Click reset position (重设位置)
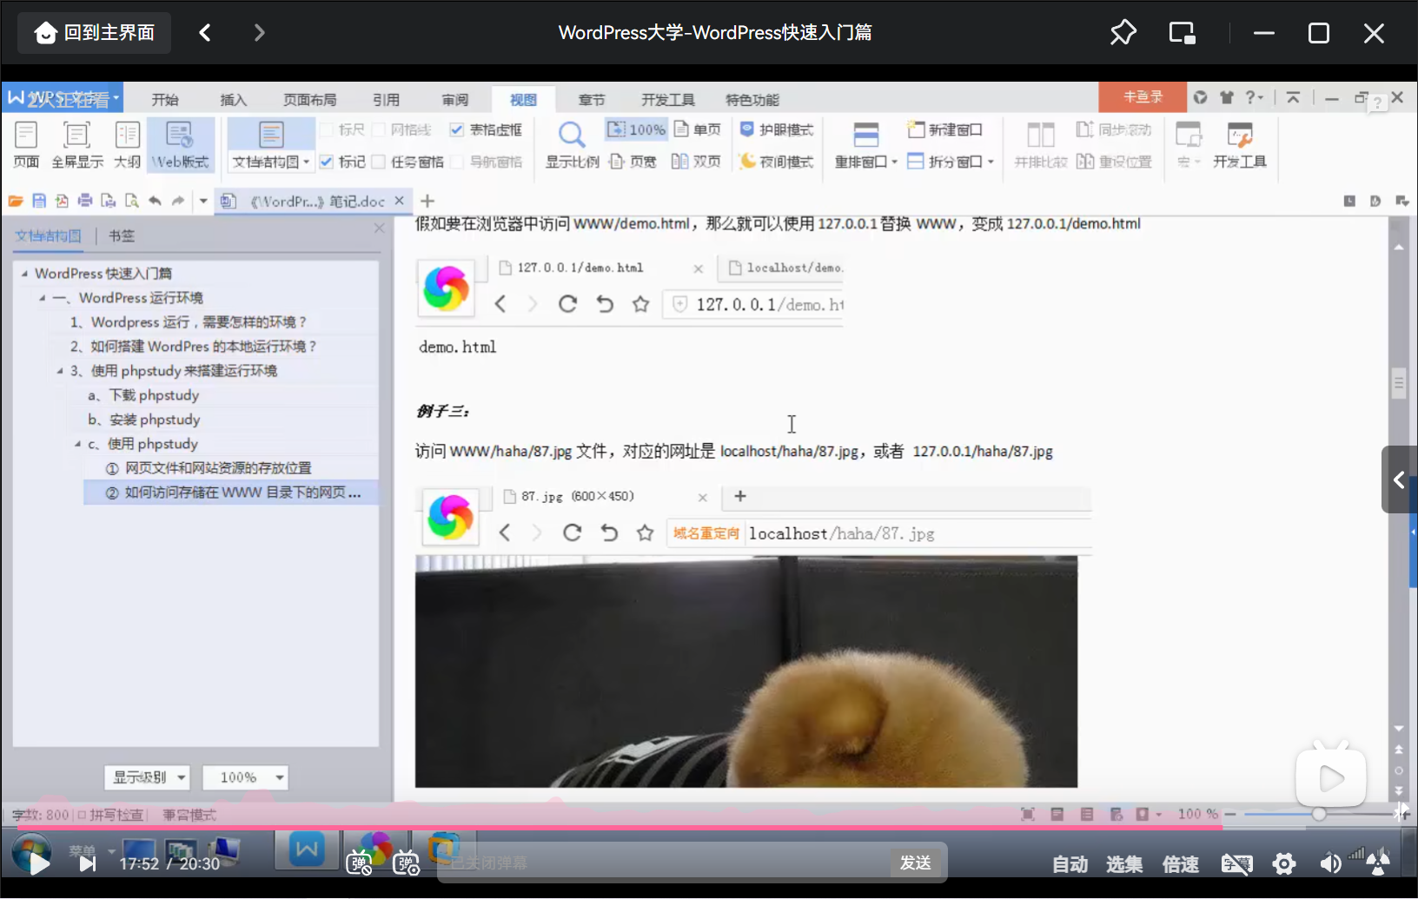This screenshot has width=1418, height=899. [x=1114, y=162]
